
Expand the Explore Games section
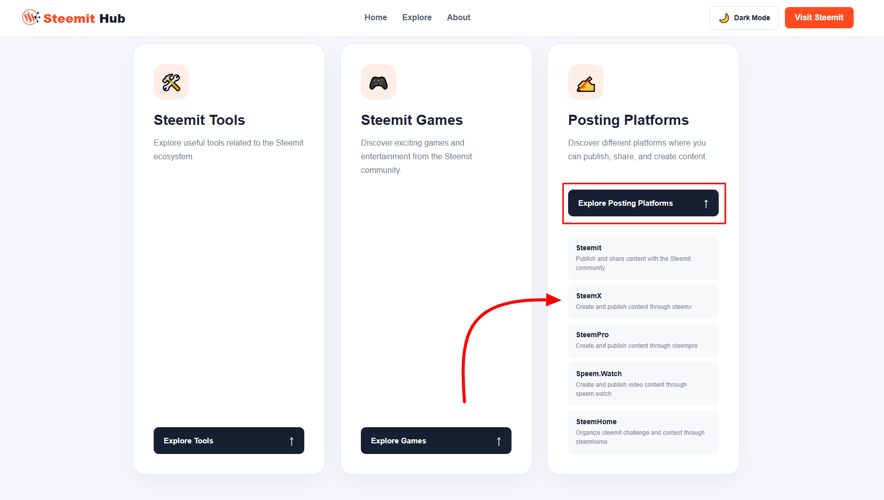click(436, 441)
